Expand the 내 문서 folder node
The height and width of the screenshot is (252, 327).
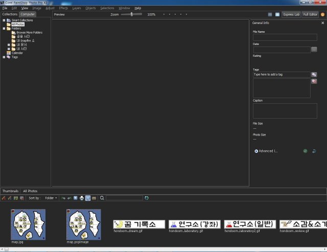9,45
